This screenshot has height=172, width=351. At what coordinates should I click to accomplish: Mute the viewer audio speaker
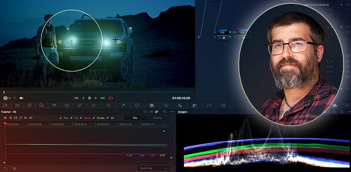click(21, 98)
